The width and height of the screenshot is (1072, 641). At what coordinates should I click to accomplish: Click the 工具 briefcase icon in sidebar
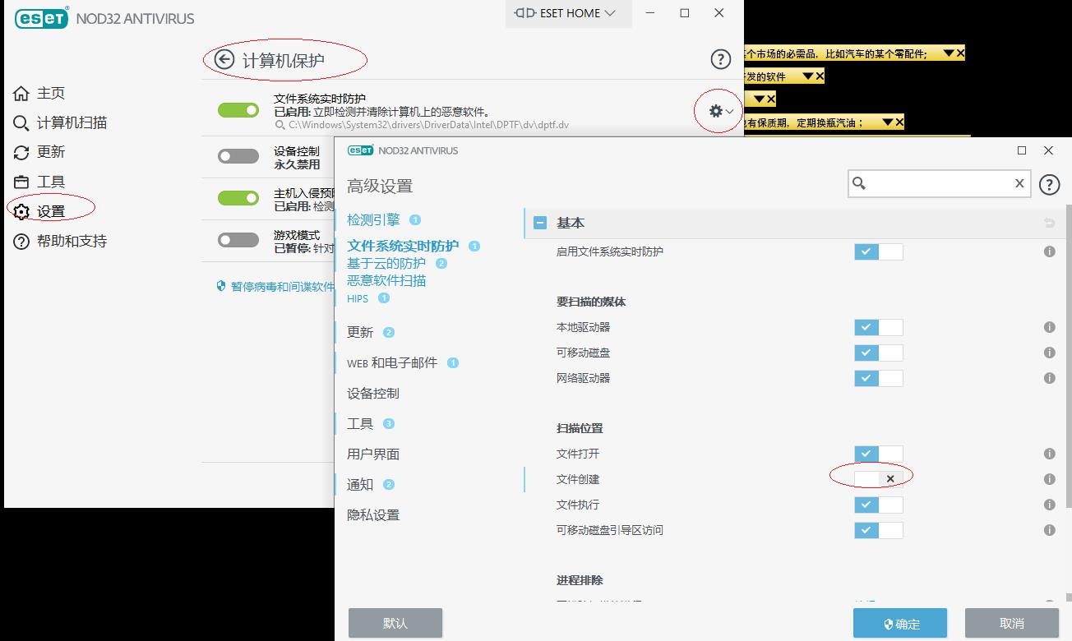pos(21,182)
